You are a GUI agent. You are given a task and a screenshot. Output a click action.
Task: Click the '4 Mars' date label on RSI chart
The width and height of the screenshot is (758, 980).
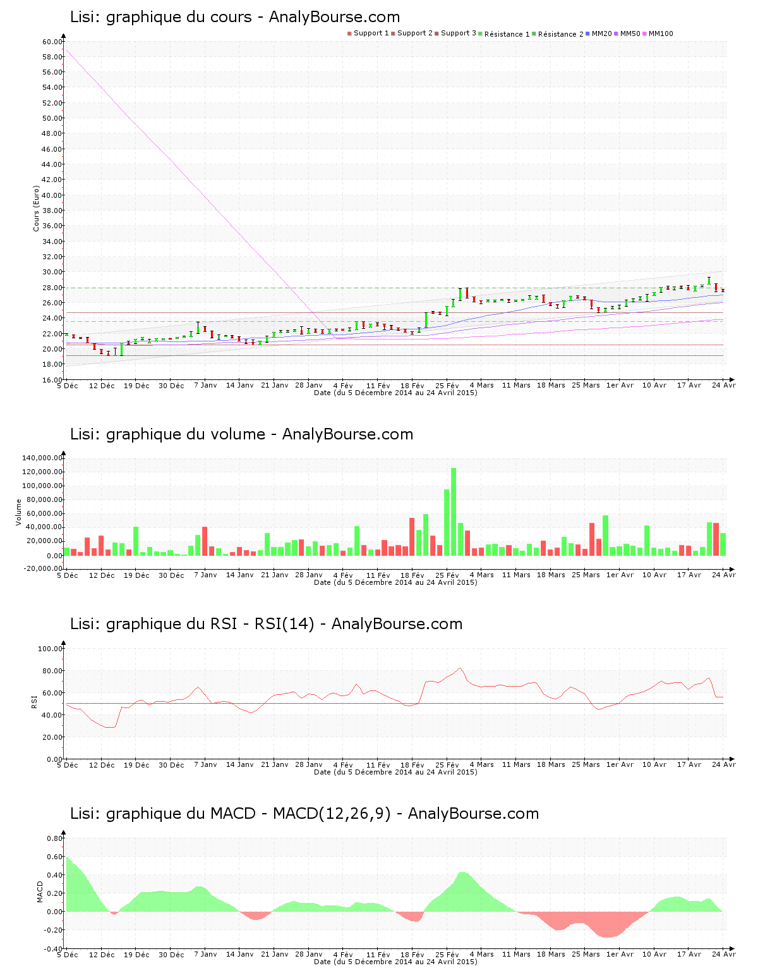click(482, 765)
